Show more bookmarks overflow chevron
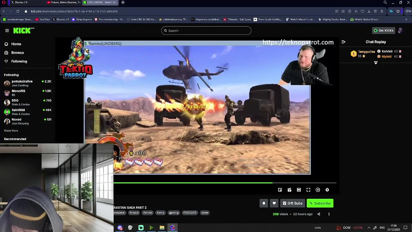 [x=406, y=19]
